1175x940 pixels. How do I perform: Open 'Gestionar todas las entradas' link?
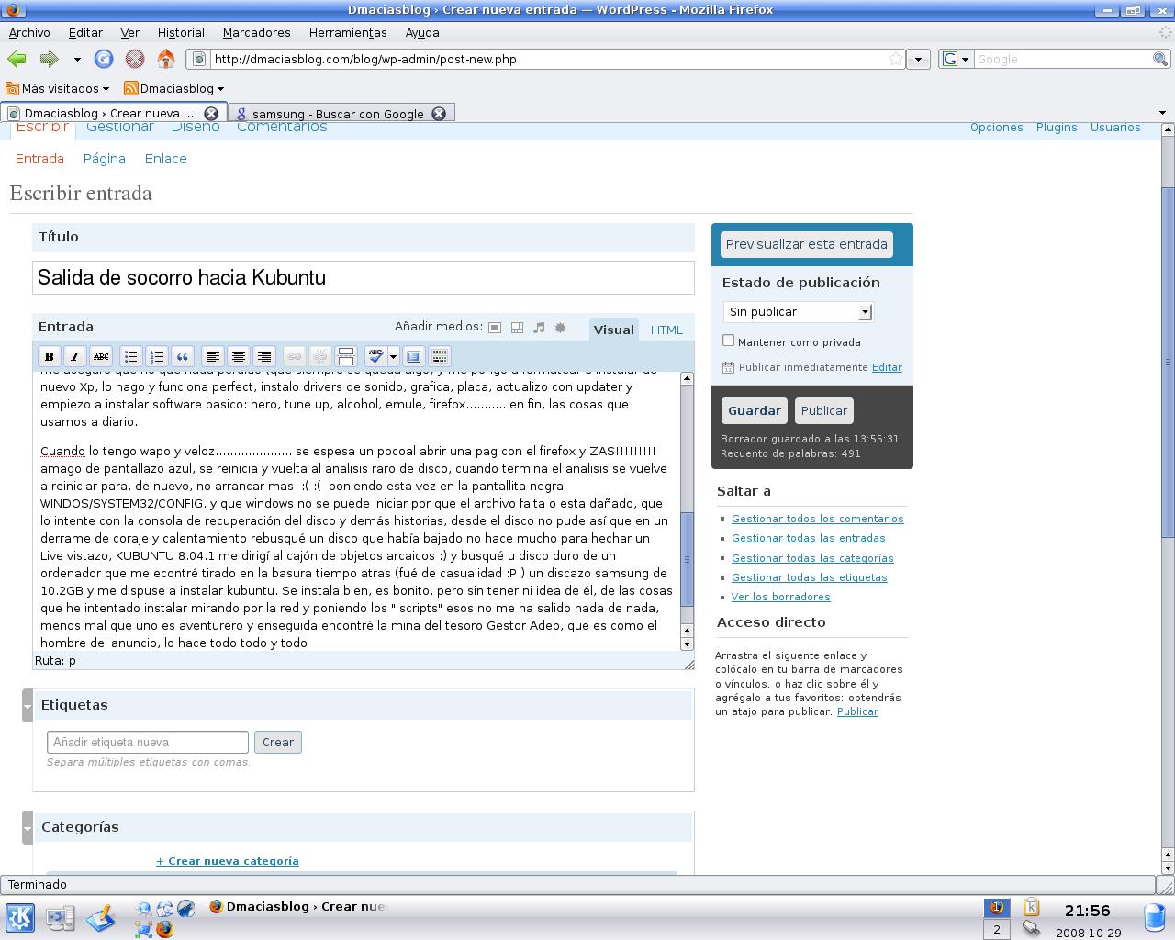[808, 538]
